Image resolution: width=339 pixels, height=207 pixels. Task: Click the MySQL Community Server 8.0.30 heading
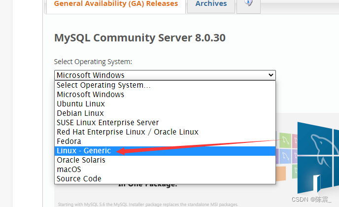(x=140, y=38)
